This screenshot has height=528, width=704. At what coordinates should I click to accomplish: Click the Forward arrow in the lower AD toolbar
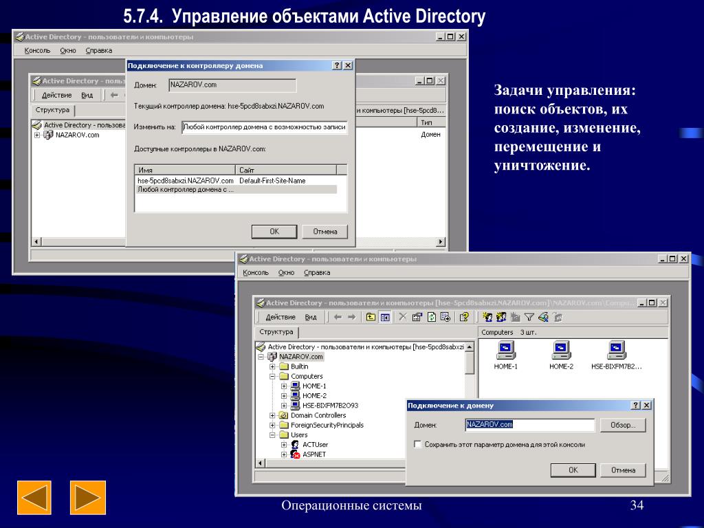pyautogui.click(x=351, y=317)
